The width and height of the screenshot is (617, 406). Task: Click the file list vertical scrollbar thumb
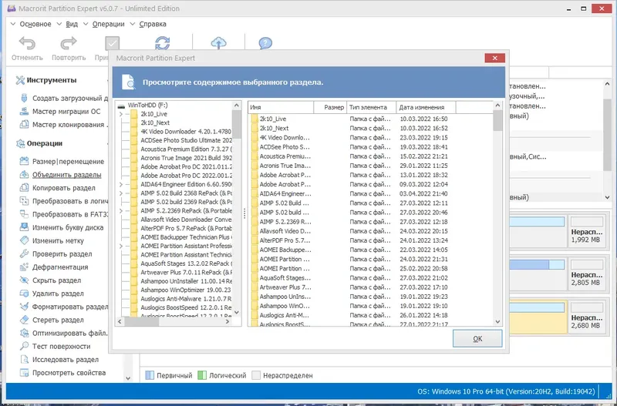(x=497, y=120)
